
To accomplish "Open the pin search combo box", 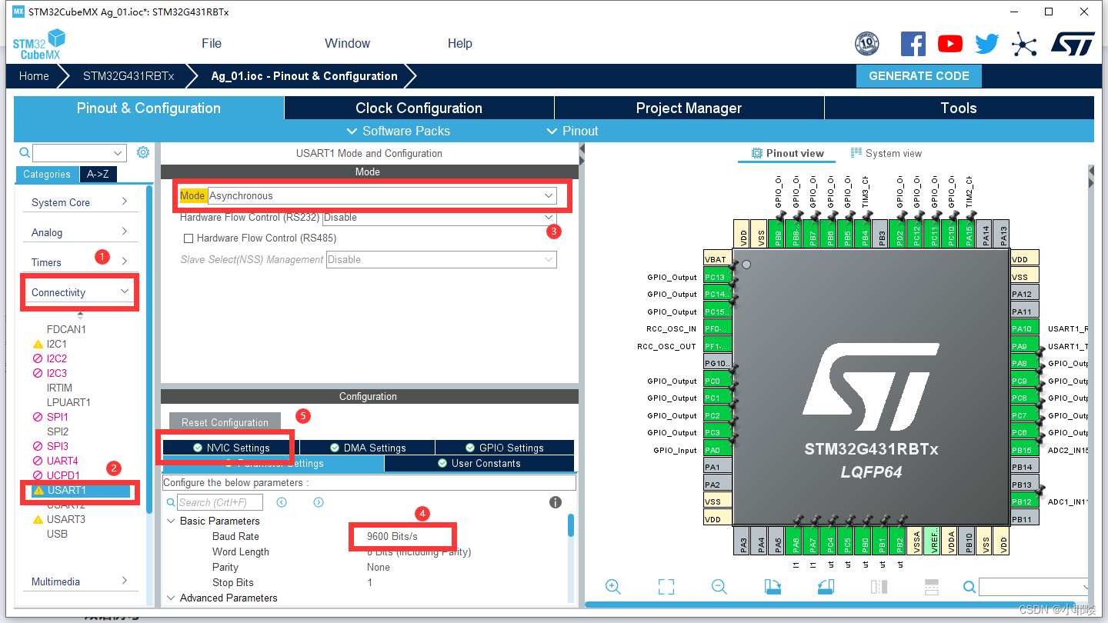I will 1035,588.
